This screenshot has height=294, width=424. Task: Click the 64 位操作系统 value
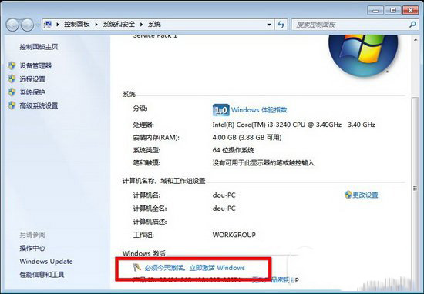pyautogui.click(x=234, y=150)
